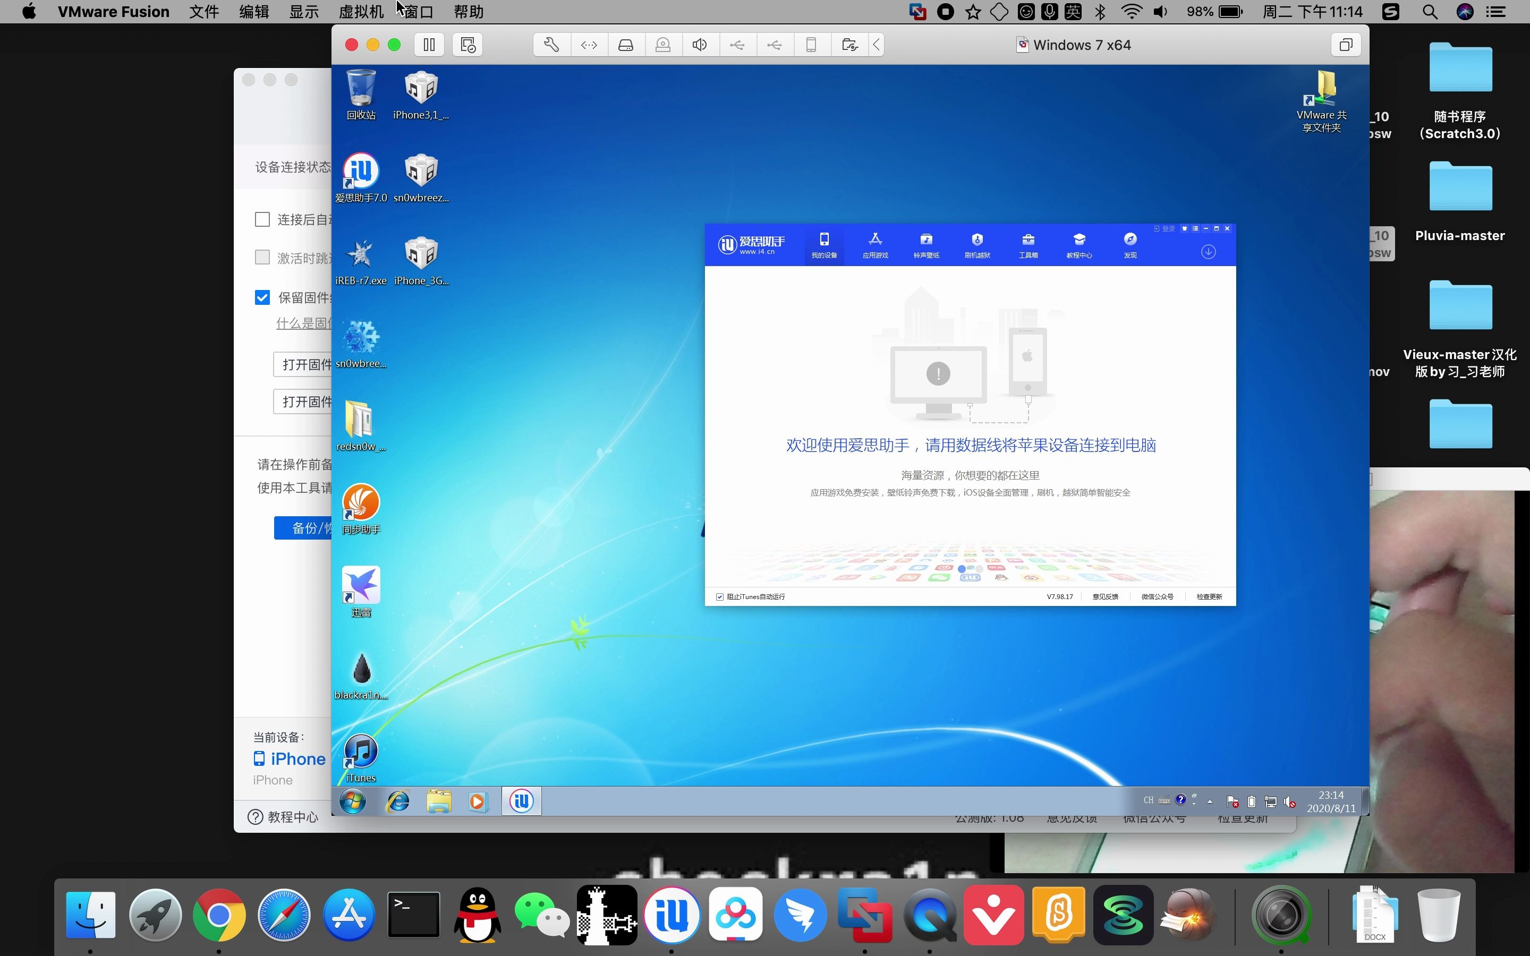Click the VMware network adapter arrows icon
Screen dimensions: 1530x956
pyautogui.click(x=589, y=45)
